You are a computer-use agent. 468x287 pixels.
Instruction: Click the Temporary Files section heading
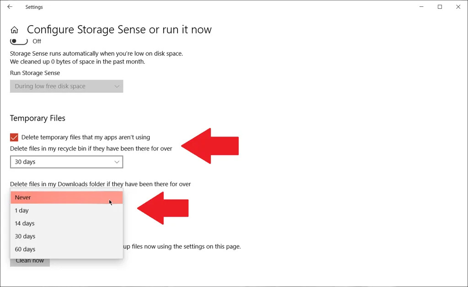38,118
